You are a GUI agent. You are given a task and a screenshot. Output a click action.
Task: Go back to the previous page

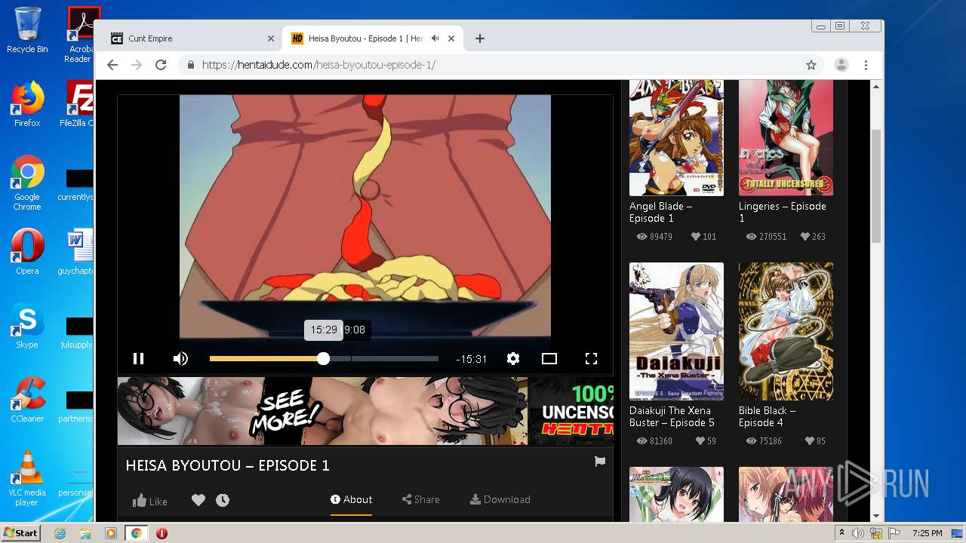[112, 65]
